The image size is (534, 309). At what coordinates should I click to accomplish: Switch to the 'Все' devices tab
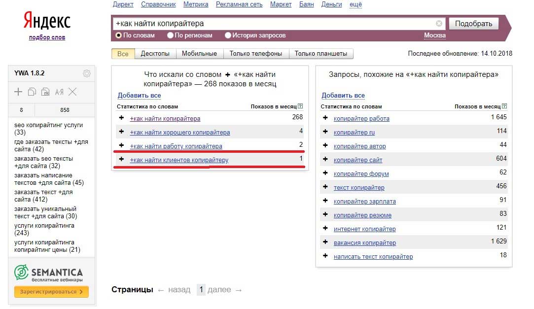pyautogui.click(x=123, y=54)
